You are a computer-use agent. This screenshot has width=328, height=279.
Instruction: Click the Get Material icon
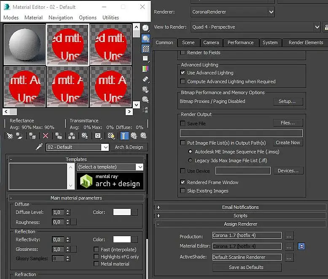coord(10,136)
